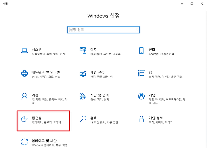Screen dimensions: 207x155
Task: Open the 시스템 laptop icon
Action: click(x=24, y=51)
